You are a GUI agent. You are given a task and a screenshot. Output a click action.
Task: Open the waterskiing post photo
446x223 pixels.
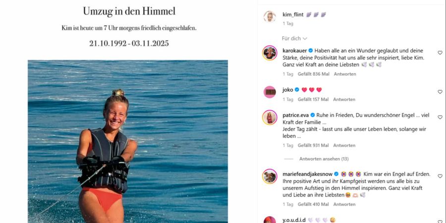click(x=128, y=141)
